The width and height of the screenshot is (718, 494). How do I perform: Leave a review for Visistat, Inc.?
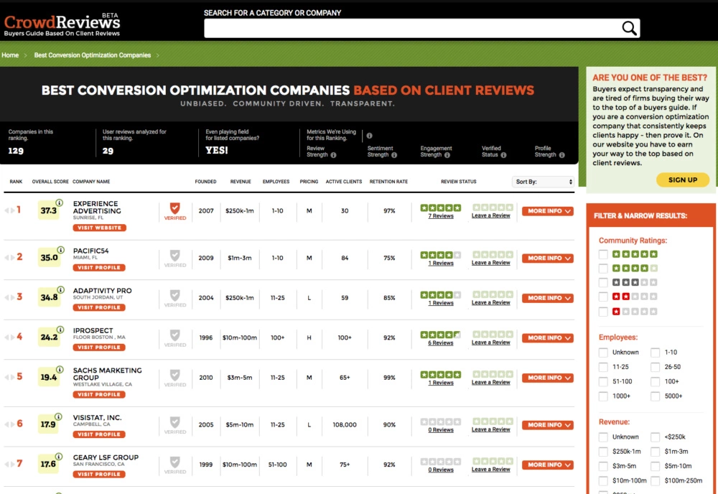(x=491, y=429)
